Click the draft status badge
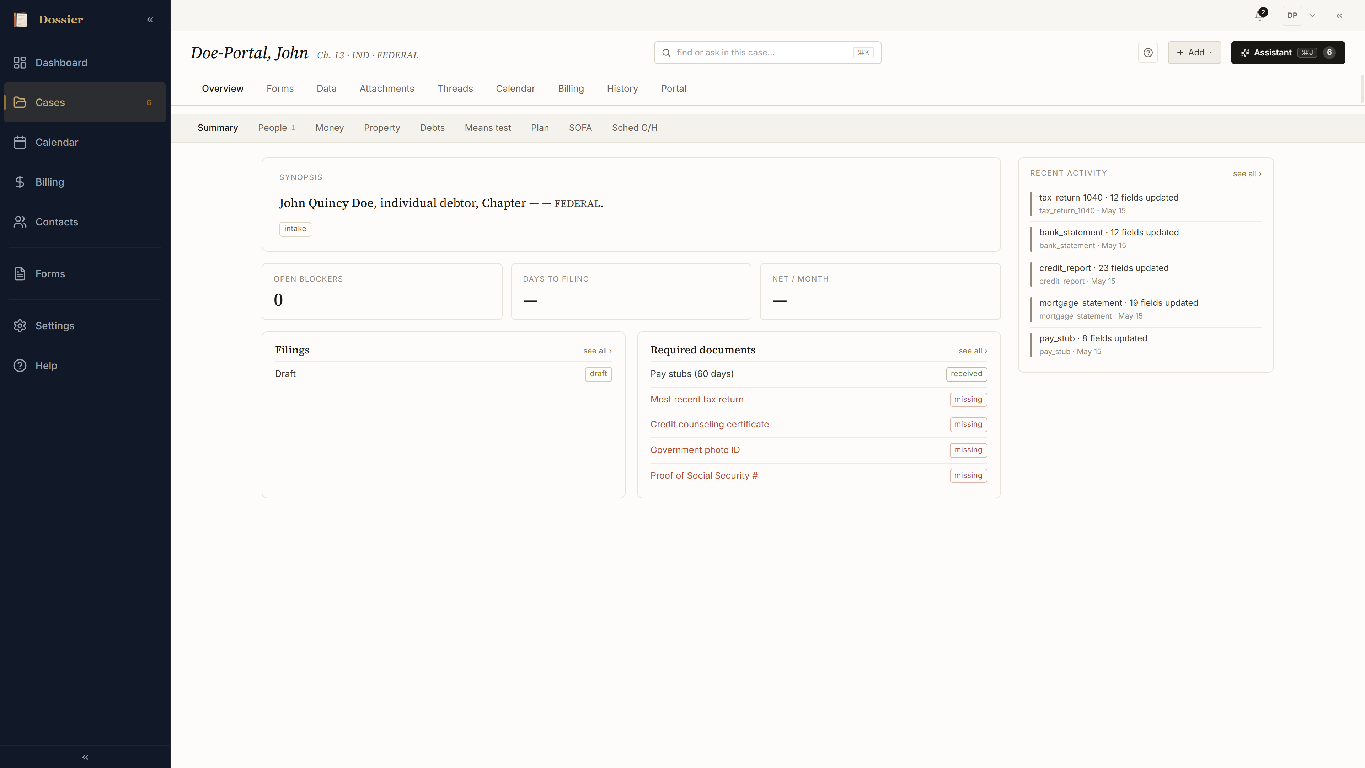The image size is (1365, 768). click(598, 374)
